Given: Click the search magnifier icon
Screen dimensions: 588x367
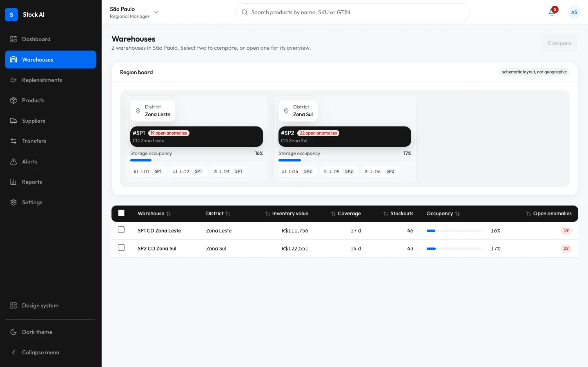Looking at the screenshot, I should click(245, 12).
